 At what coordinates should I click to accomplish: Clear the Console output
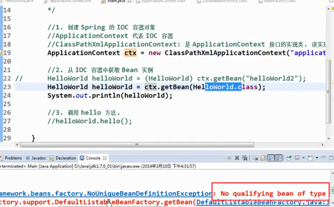(255, 158)
